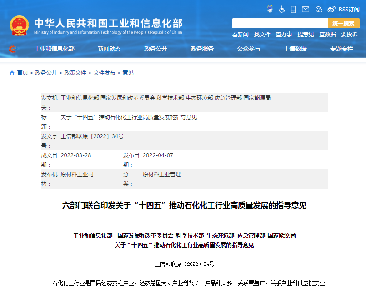Open the Weibo icon in the header
Screen dimensions: 366x289
(x=331, y=8)
